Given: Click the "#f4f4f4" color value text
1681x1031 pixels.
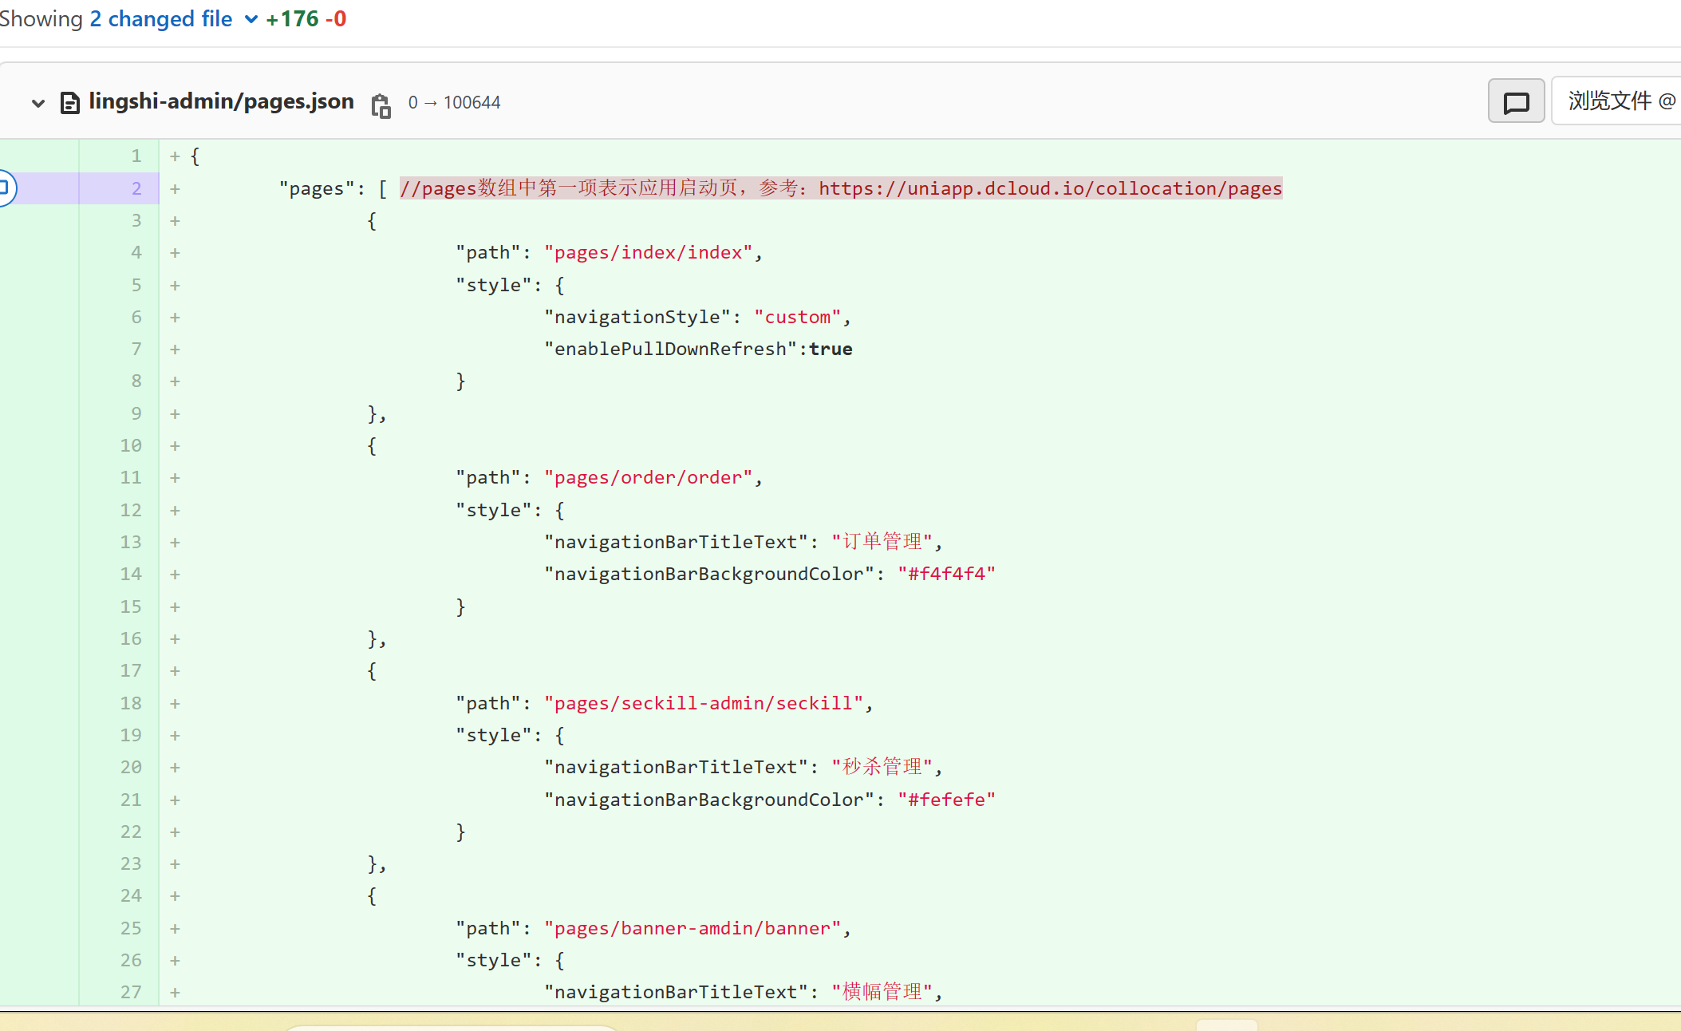Looking at the screenshot, I should [x=946, y=574].
